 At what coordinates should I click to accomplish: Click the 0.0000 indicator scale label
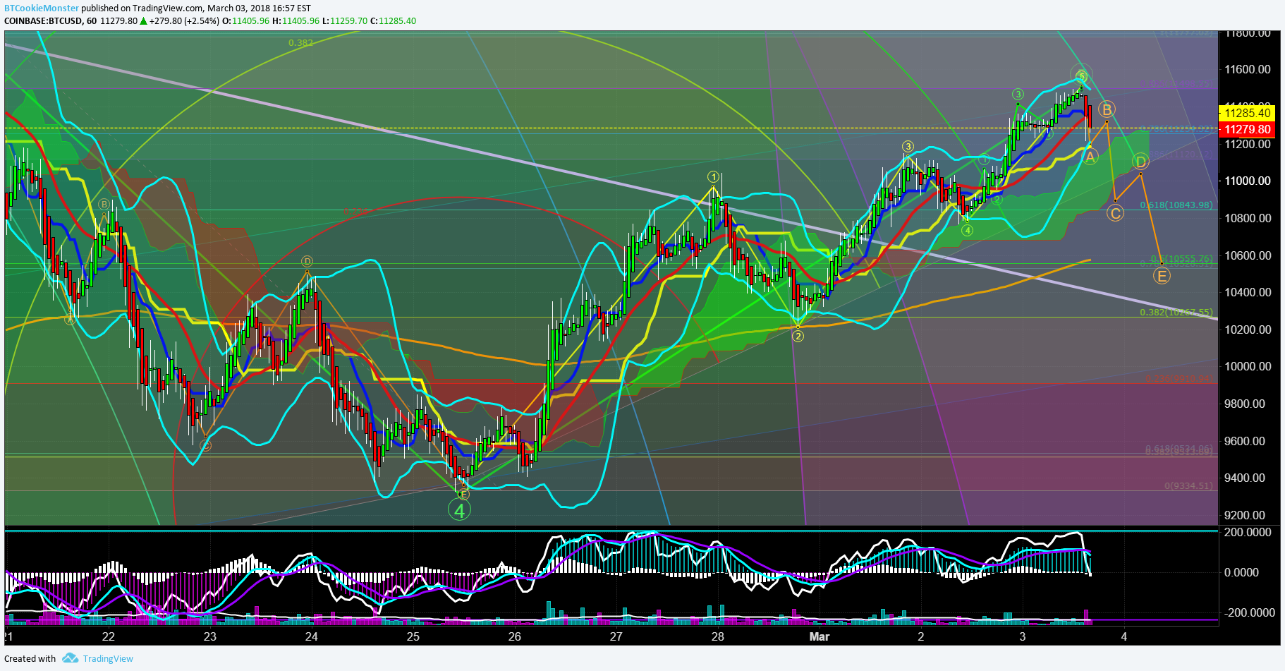pyautogui.click(x=1242, y=572)
